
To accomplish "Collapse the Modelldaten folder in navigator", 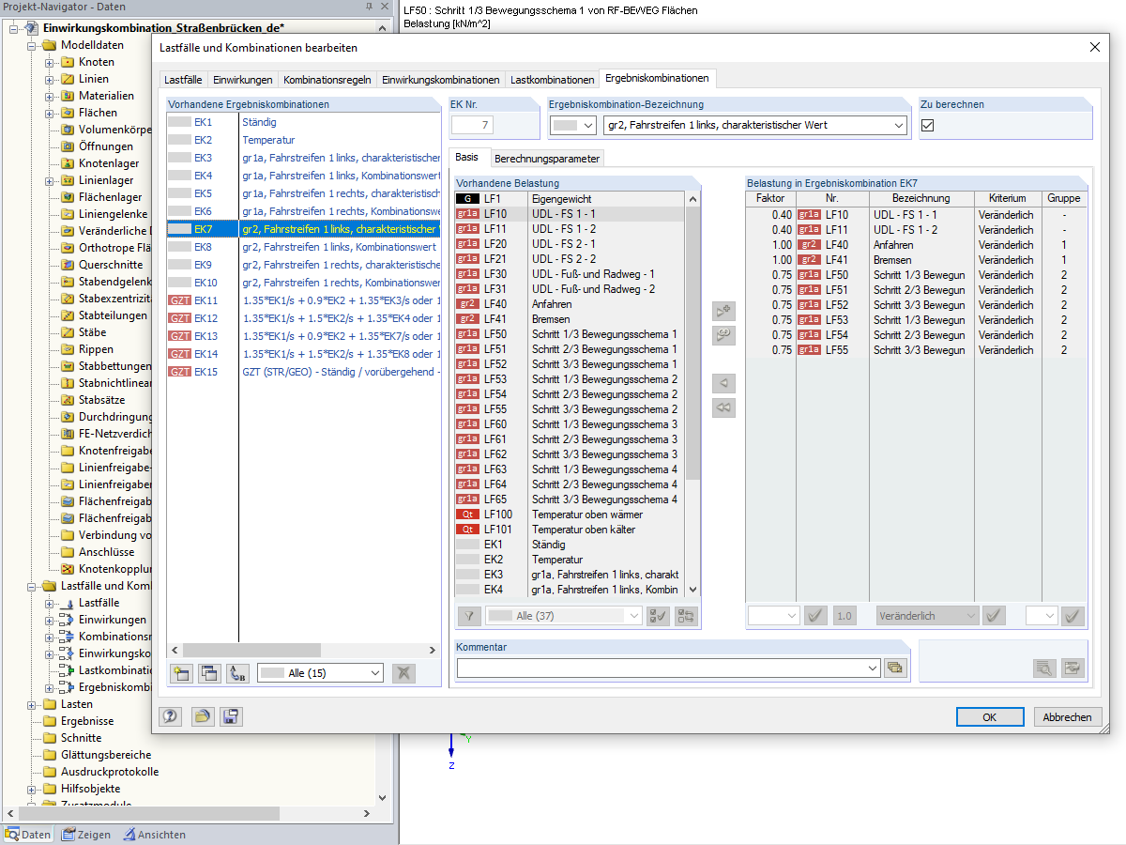I will (x=33, y=45).
